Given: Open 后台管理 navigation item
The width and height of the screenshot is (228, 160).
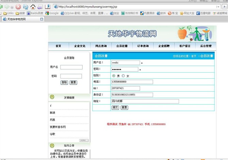Looking at the screenshot, I should 206,46.
